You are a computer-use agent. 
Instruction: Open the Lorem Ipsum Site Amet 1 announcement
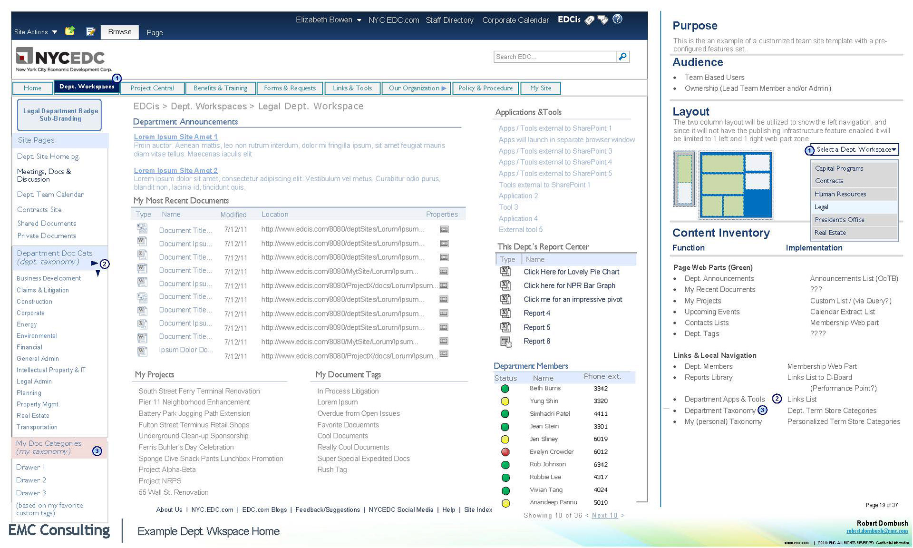point(175,137)
